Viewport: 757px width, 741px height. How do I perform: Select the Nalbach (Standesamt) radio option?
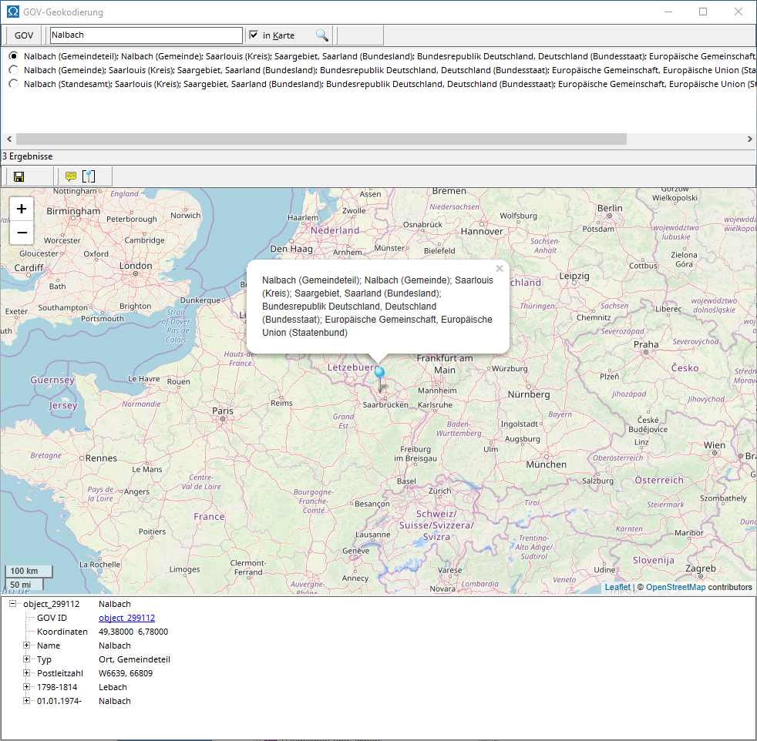click(x=14, y=84)
